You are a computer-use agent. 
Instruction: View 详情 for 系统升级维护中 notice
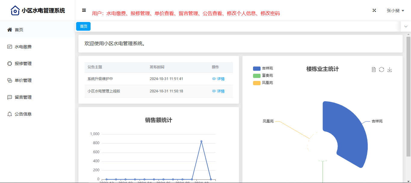(x=218, y=79)
